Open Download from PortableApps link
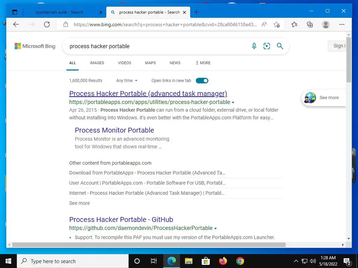358x268 pixels. point(147,173)
